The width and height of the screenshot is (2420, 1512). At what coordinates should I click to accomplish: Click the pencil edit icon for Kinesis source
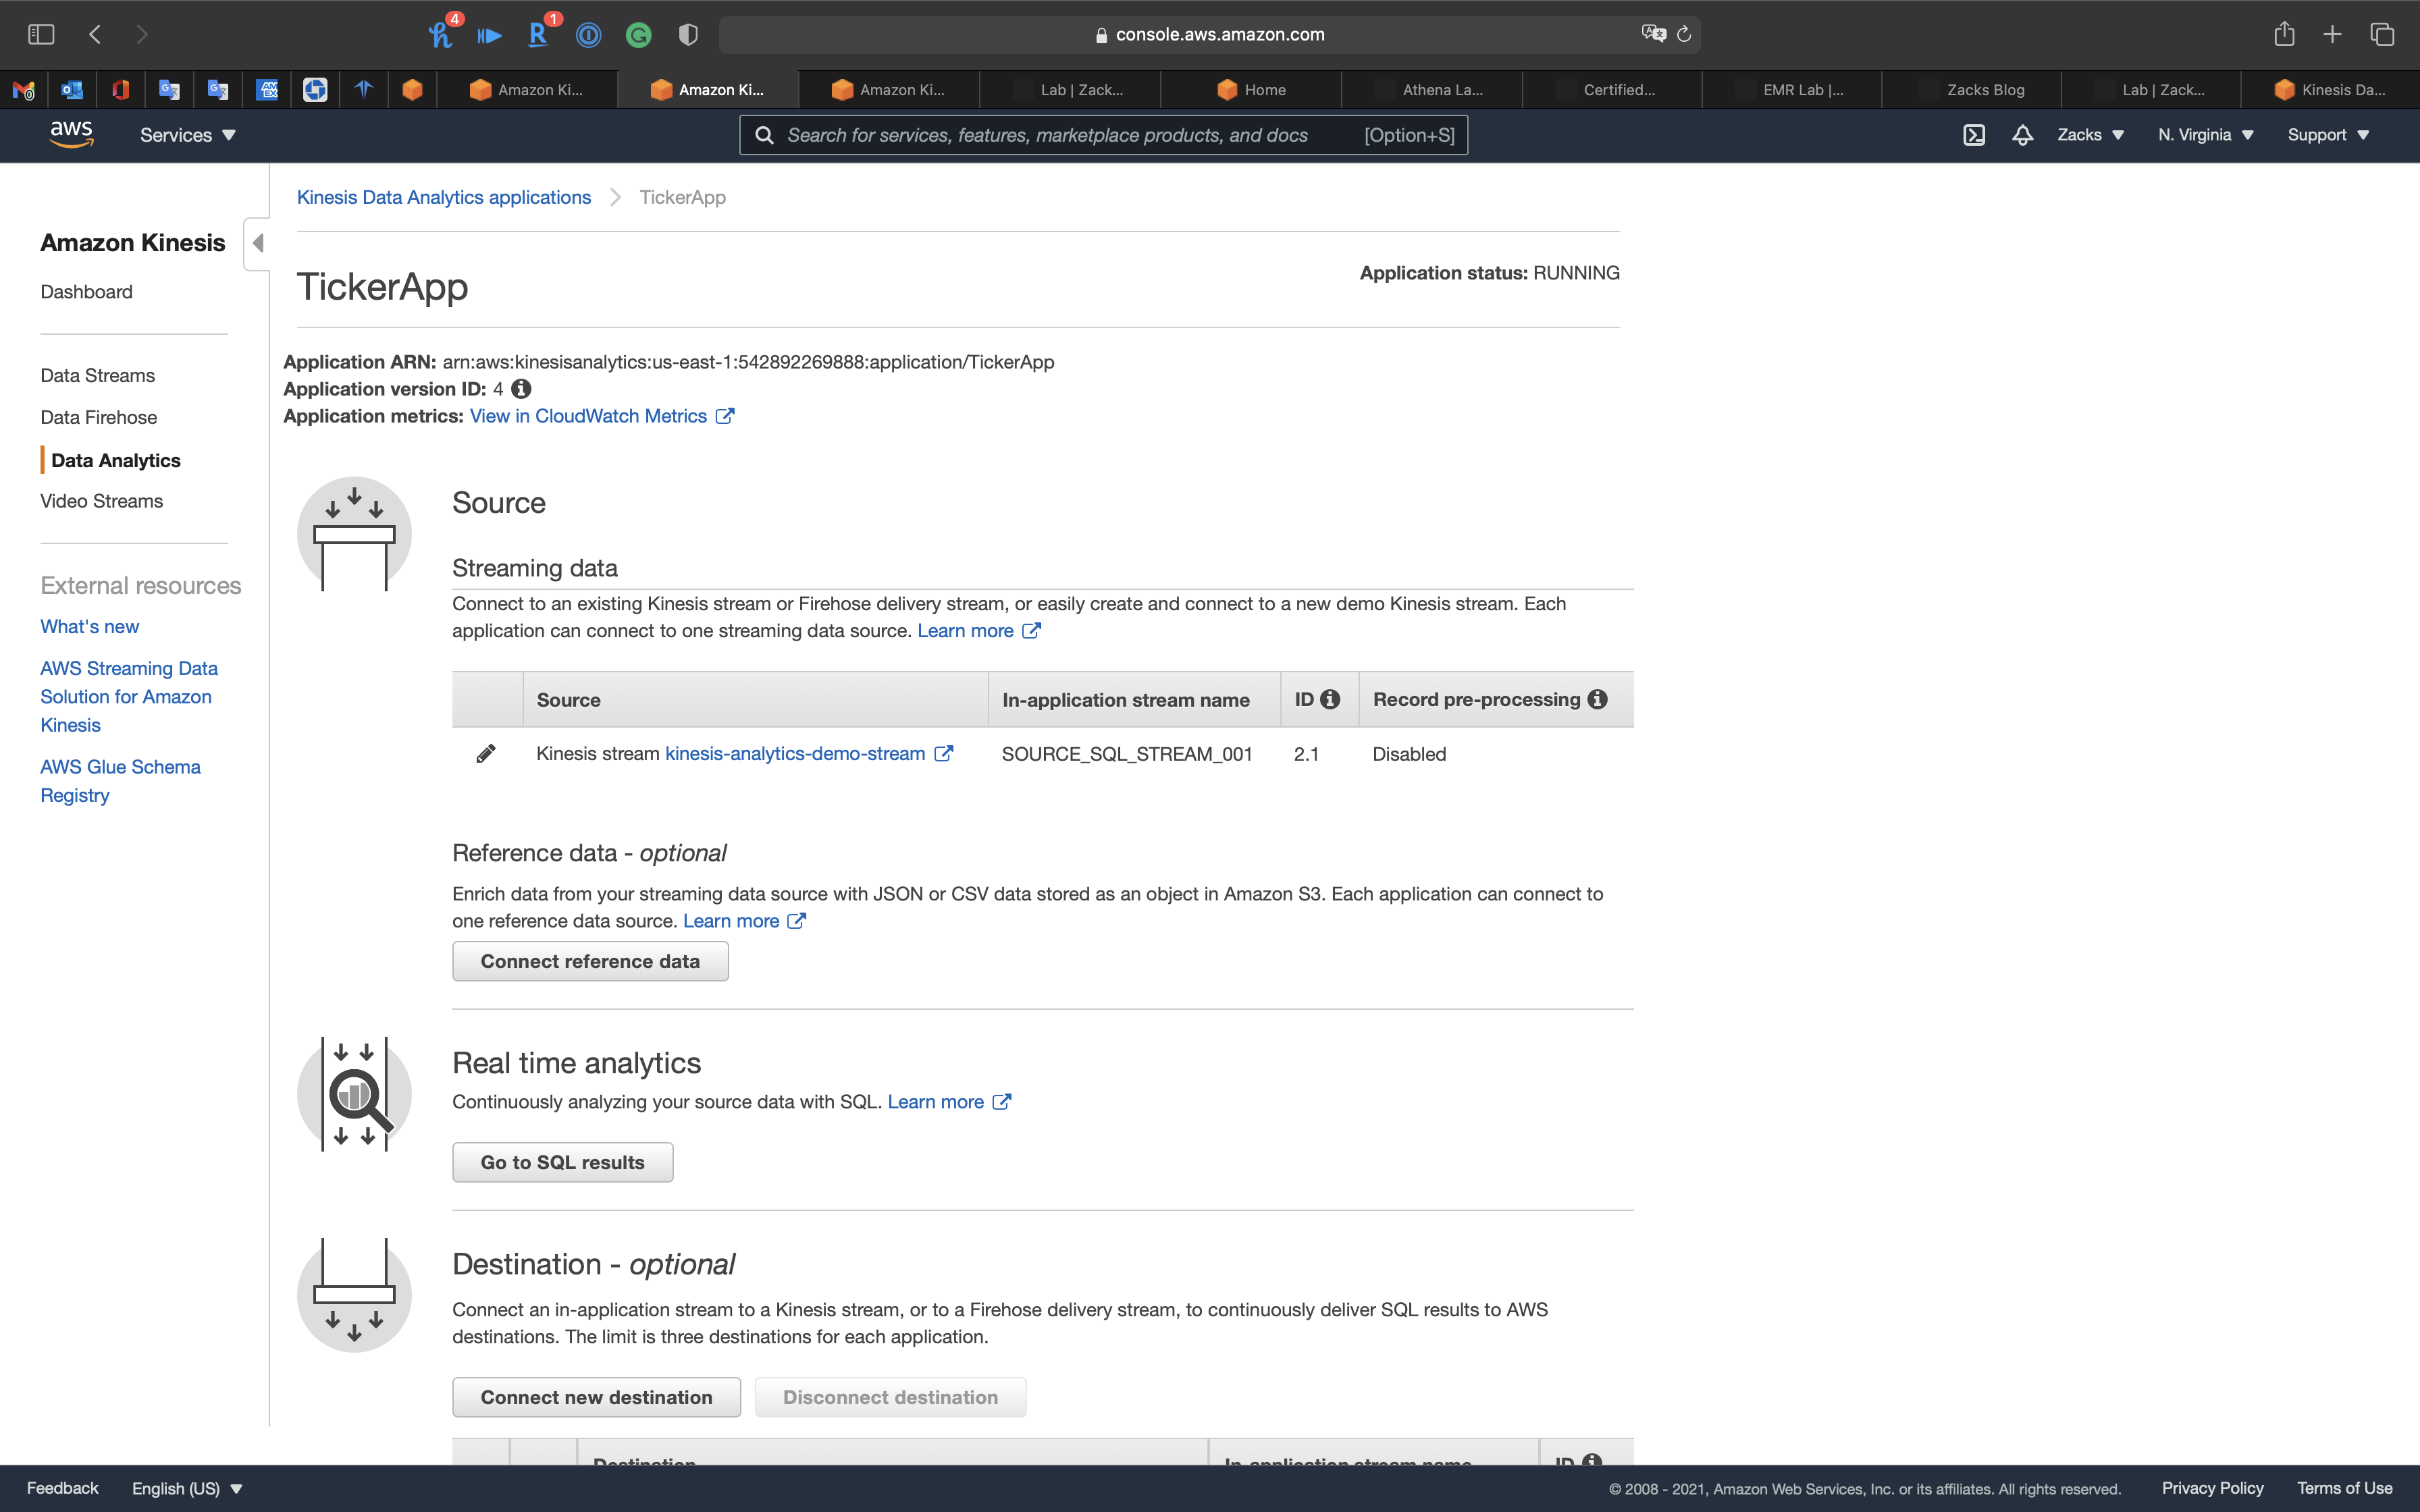485,754
